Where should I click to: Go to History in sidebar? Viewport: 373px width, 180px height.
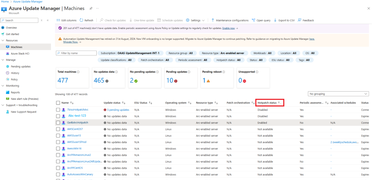coord(15,73)
